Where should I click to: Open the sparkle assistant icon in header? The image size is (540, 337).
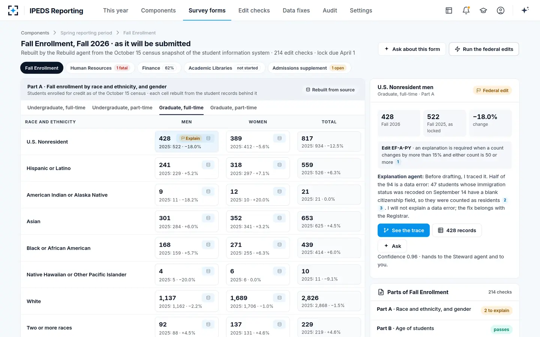(525, 10)
